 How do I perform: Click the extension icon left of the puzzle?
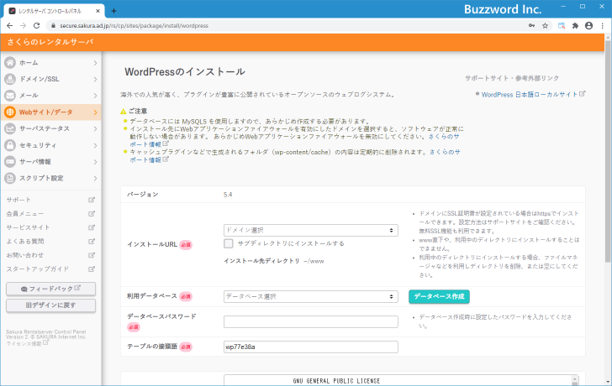562,26
